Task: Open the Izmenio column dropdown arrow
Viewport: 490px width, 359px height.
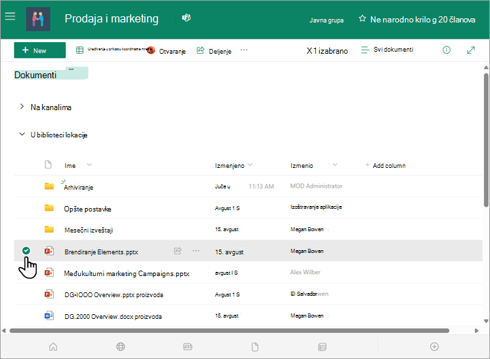Action: point(335,165)
